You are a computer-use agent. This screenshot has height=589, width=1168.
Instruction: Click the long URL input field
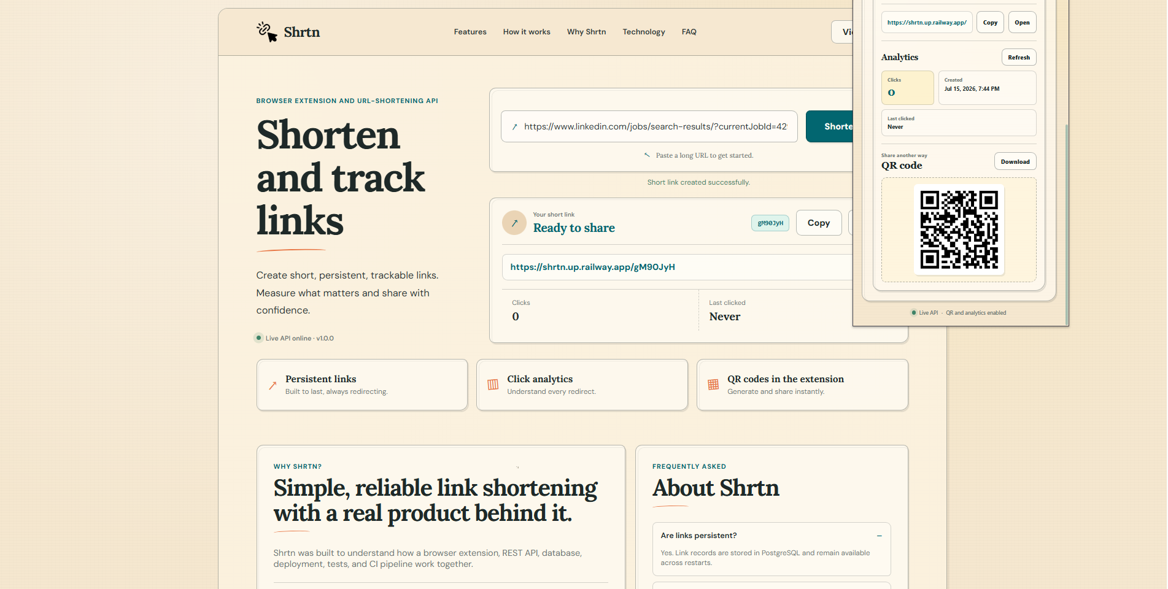click(649, 126)
